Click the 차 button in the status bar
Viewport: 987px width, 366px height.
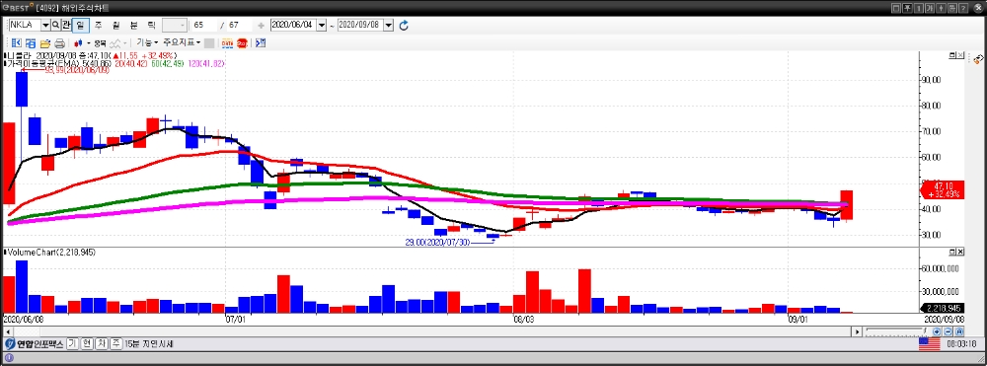pos(101,344)
